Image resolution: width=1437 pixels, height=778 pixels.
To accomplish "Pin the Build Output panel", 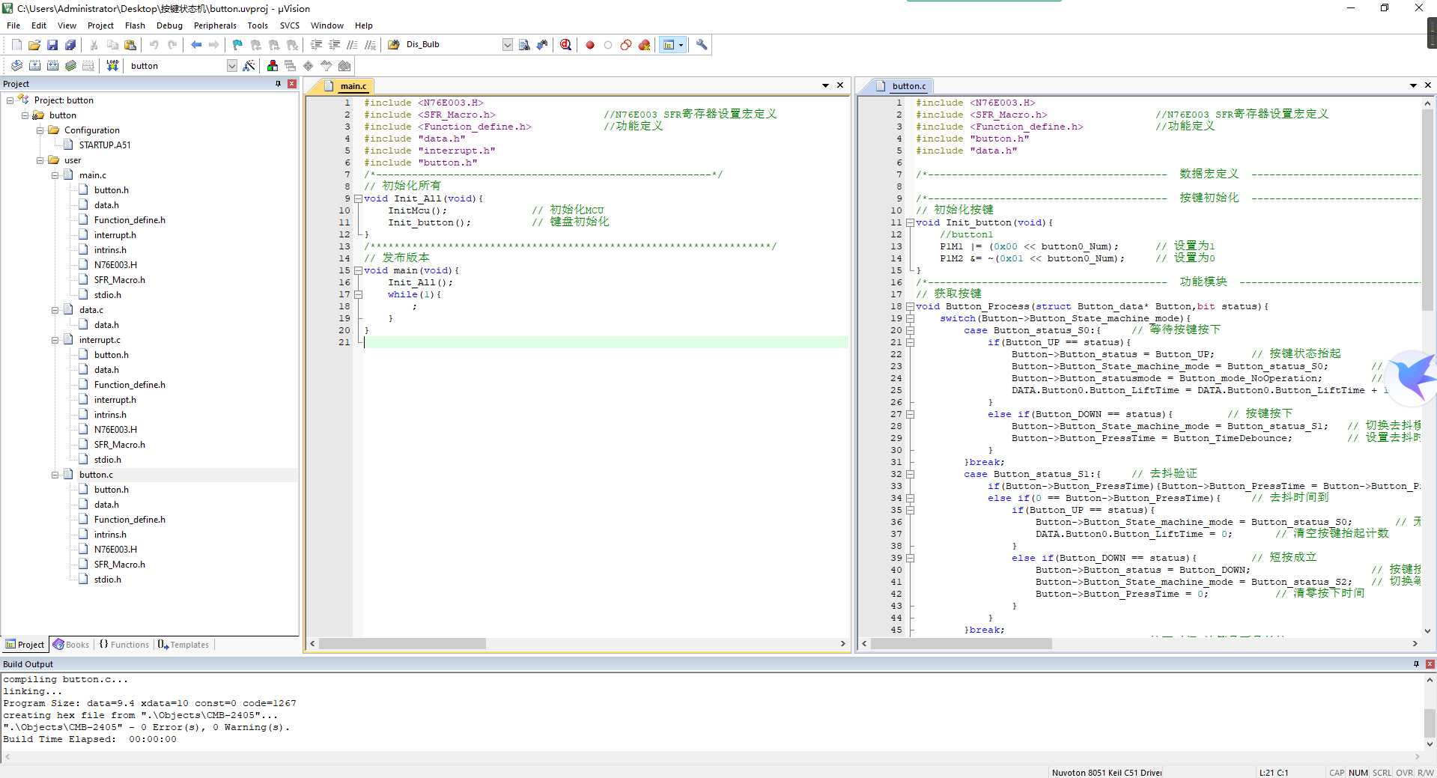I will point(1416,664).
